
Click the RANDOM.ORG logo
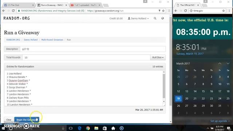[17, 18]
